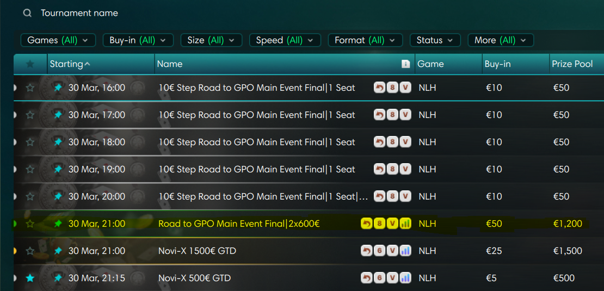This screenshot has width=604, height=291.
Task: Open the Speed (All) filter dropdown
Action: [x=285, y=40]
